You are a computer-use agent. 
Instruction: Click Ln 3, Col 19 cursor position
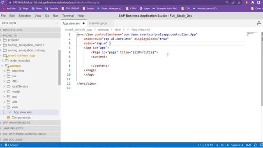pyautogui.click(x=205, y=145)
